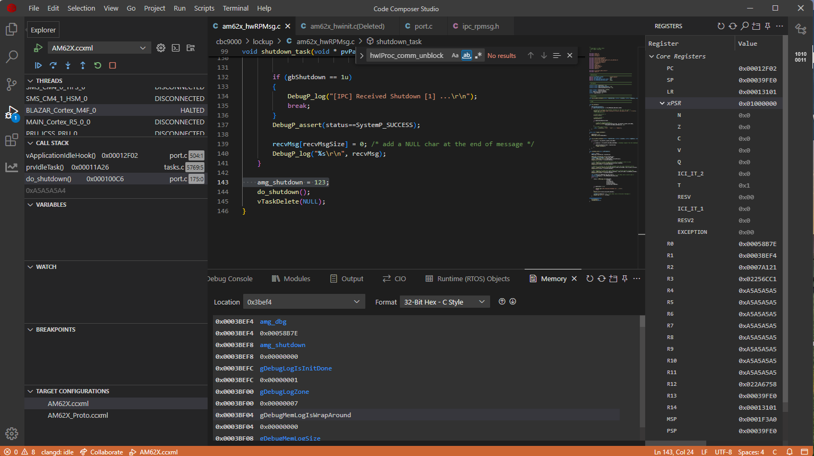This screenshot has width=814, height=456.
Task: Open the Extensions view in activity bar
Action: click(x=12, y=140)
